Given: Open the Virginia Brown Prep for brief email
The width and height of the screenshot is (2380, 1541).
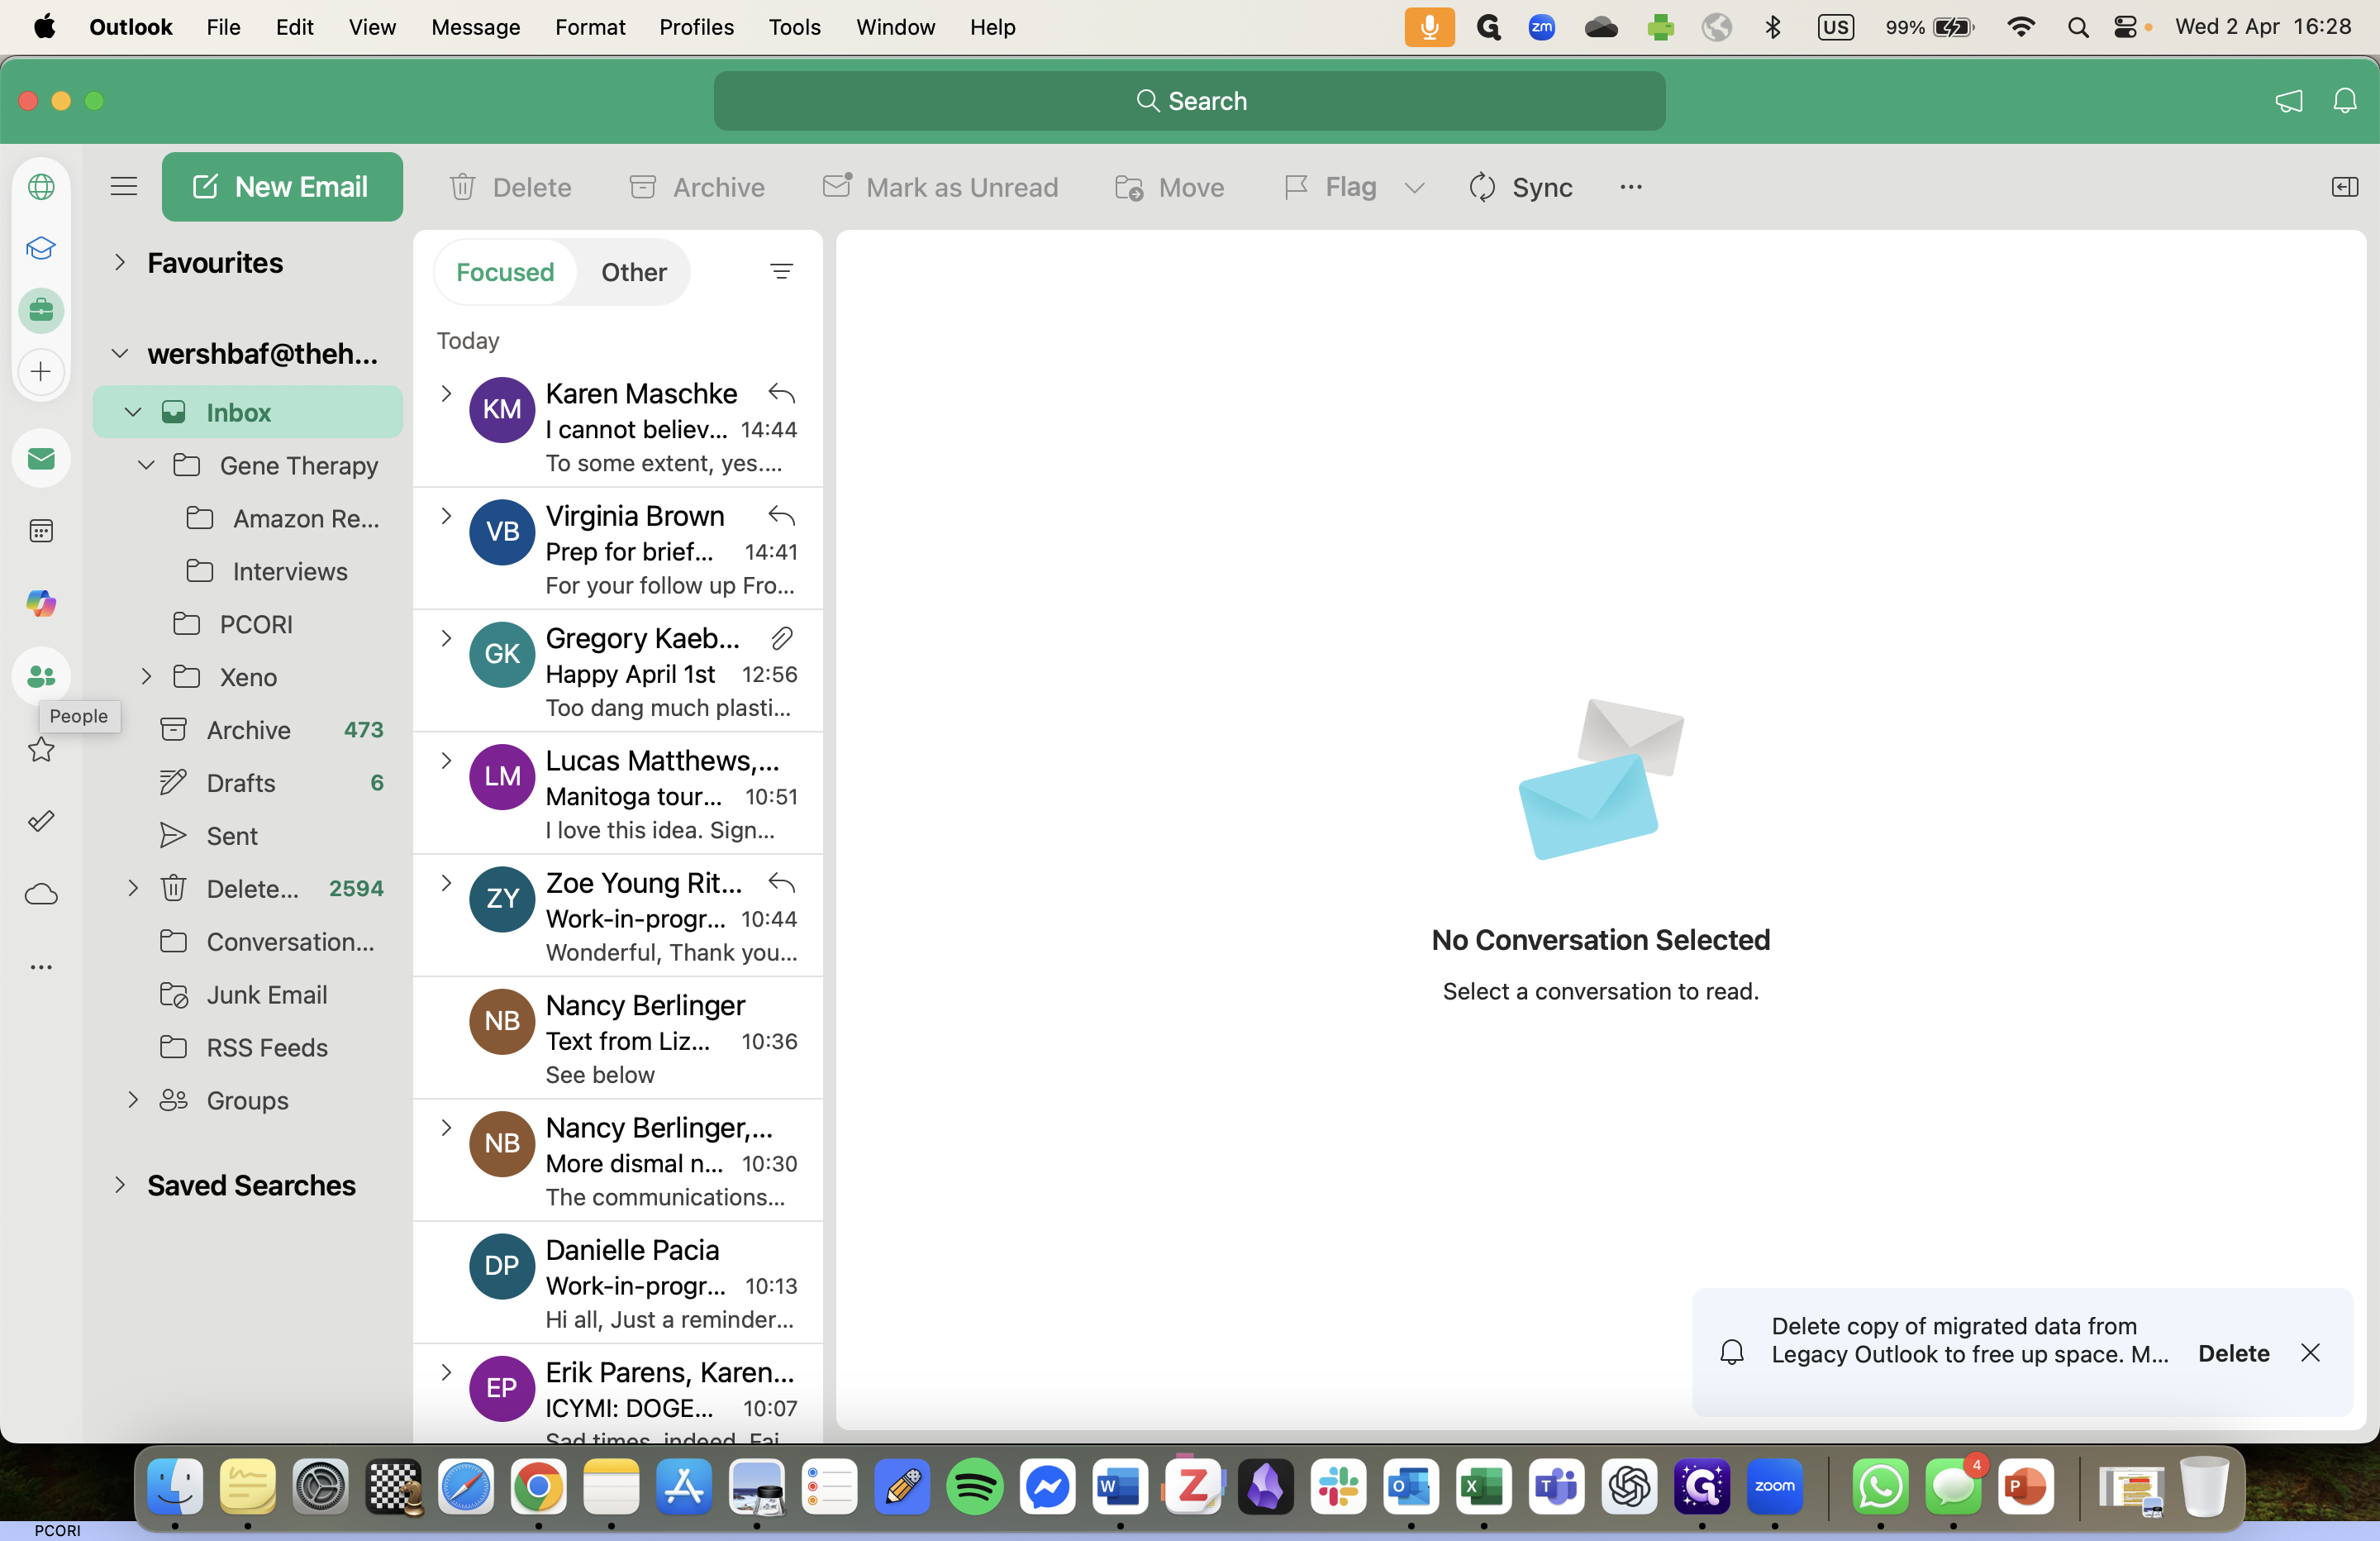Looking at the screenshot, I should [x=618, y=550].
